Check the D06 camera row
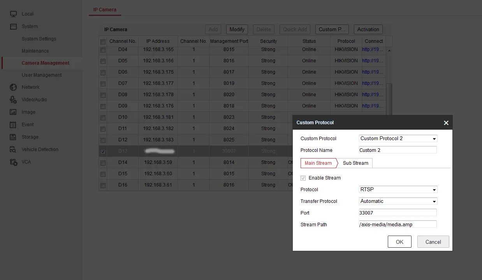This screenshot has width=482, height=280. pos(103,72)
